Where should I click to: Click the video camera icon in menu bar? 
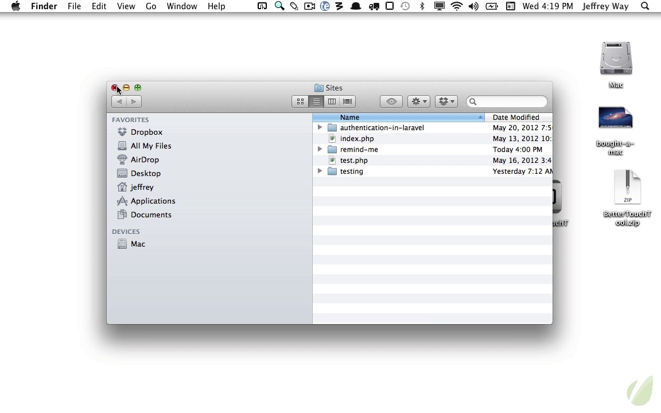(x=309, y=6)
